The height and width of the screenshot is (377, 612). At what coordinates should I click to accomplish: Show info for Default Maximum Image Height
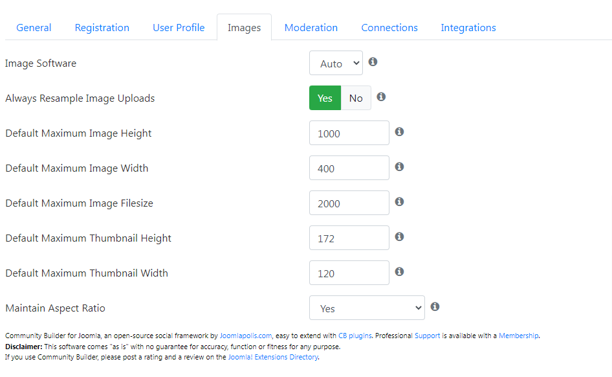pos(399,131)
